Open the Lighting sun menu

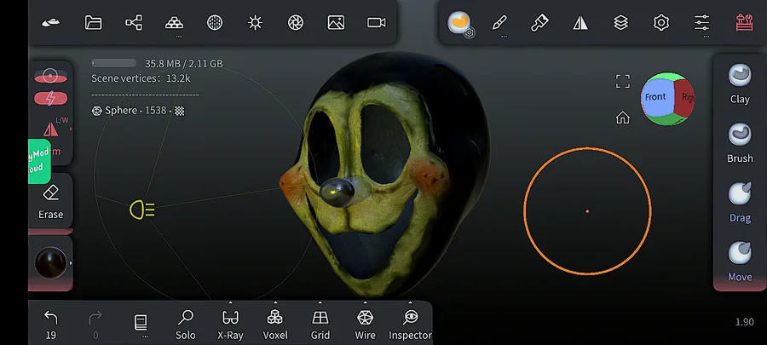pos(256,22)
